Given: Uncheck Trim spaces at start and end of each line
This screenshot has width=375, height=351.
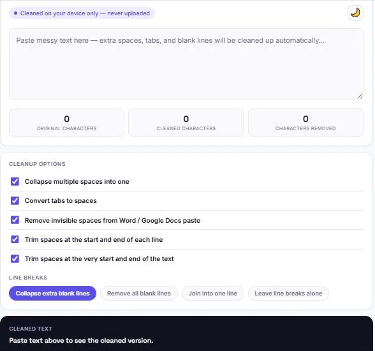Looking at the screenshot, I should coord(15,239).
